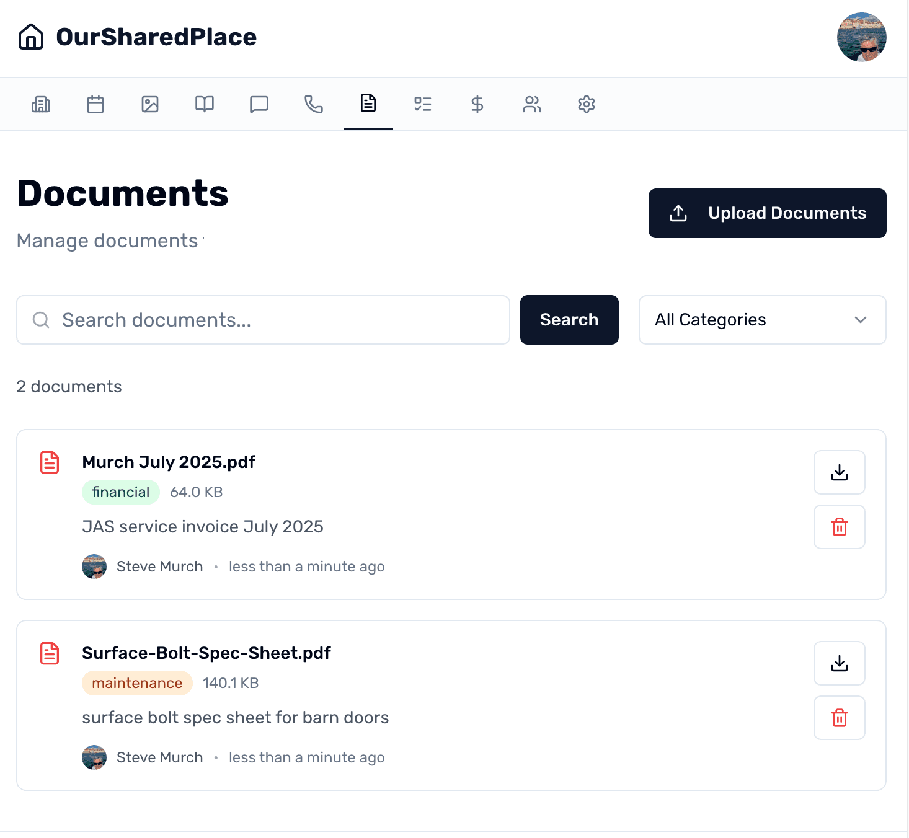
Task: Click the Search button
Action: [x=569, y=320]
